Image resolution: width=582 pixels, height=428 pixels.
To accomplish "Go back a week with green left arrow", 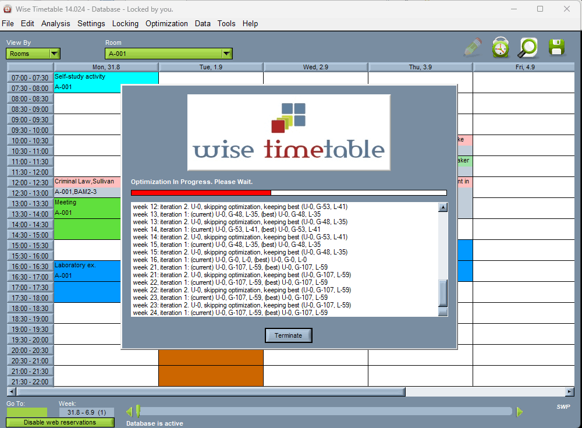I will pyautogui.click(x=129, y=412).
